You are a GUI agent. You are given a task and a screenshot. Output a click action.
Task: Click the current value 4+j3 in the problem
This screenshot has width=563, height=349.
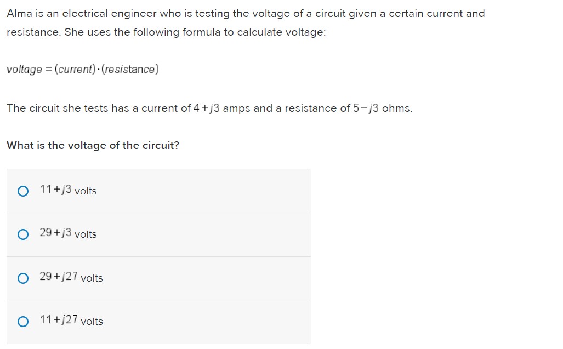(x=206, y=108)
